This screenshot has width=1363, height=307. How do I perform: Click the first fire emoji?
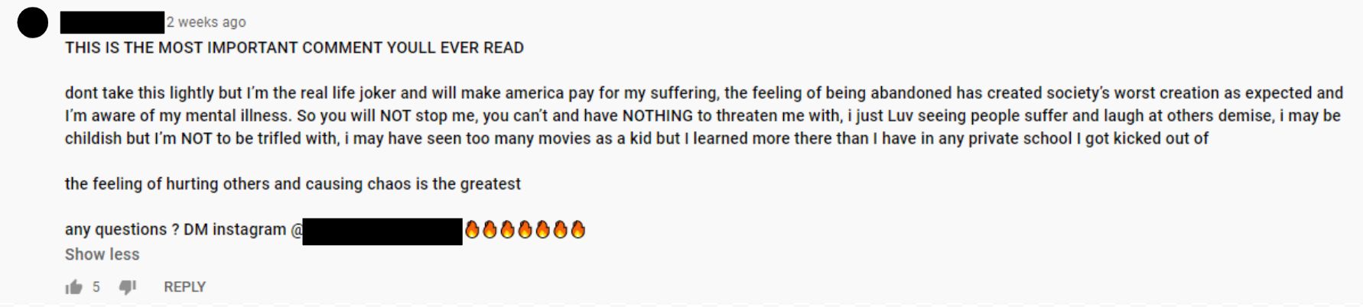pos(472,229)
